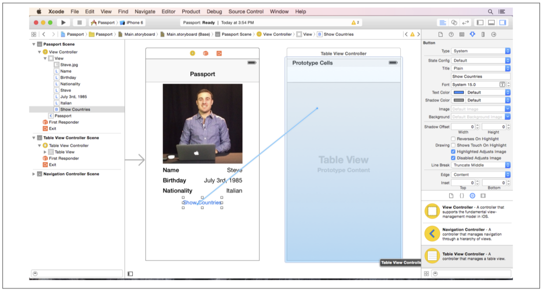Click the Show Countries button on canvas

coord(202,203)
